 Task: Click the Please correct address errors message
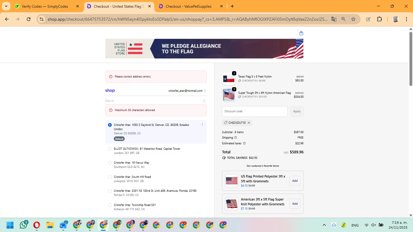pyautogui.click(x=156, y=77)
